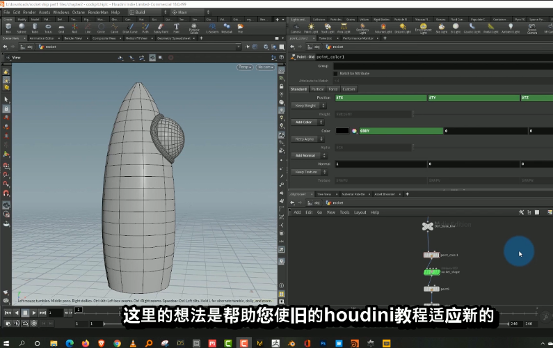Select the Box shelf tool
This screenshot has height=348, width=553.
(8, 29)
